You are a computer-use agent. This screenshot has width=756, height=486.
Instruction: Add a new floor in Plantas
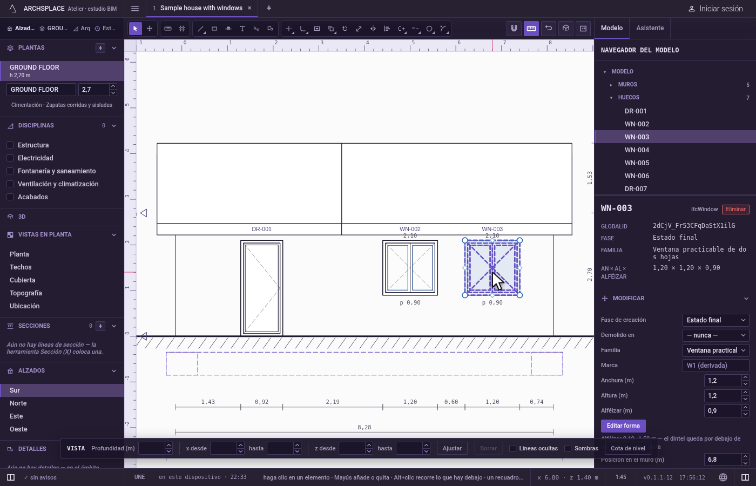pyautogui.click(x=100, y=48)
